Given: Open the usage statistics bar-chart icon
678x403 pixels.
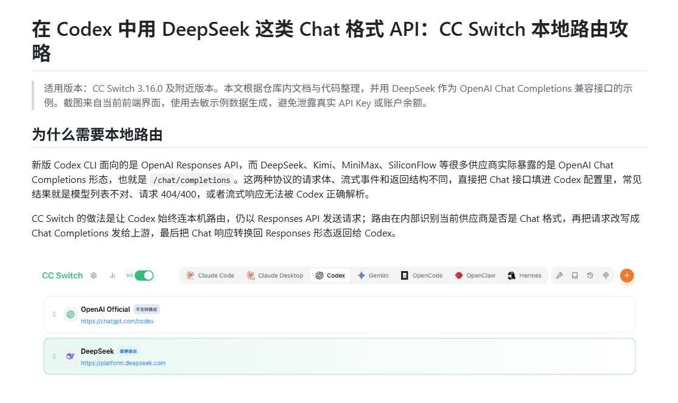Looking at the screenshot, I should tap(113, 275).
